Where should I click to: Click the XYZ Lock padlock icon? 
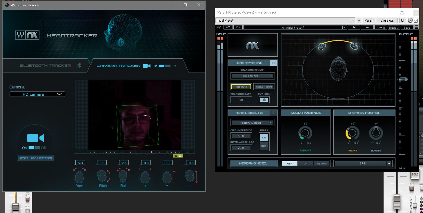coord(264,99)
